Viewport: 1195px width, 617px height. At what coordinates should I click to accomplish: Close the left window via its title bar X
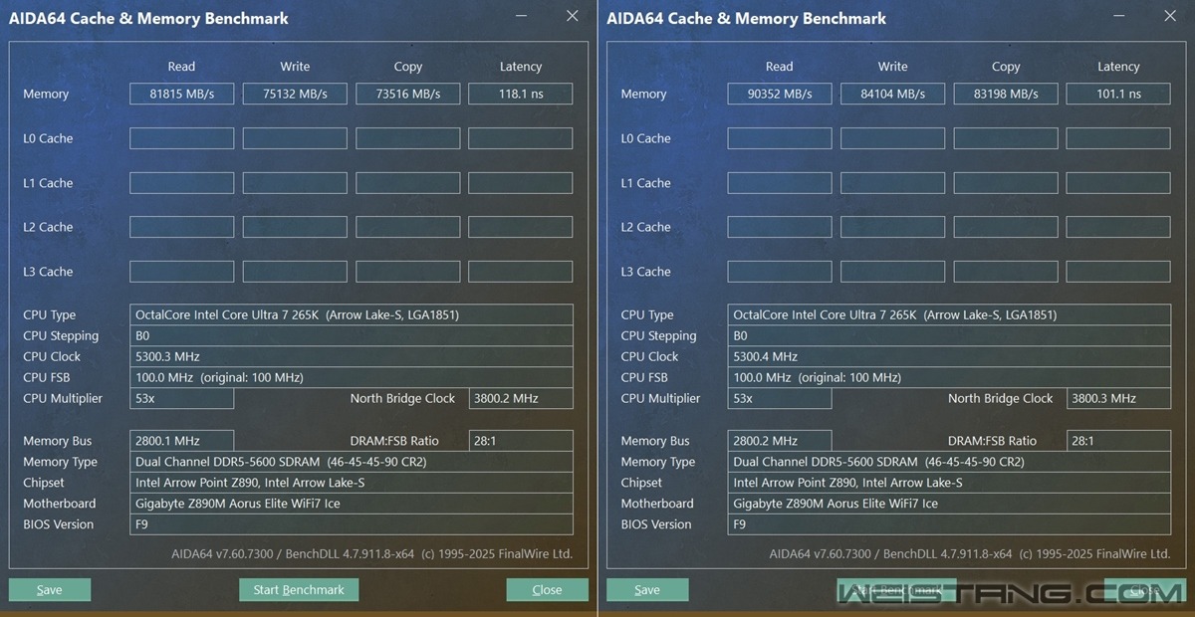click(572, 16)
